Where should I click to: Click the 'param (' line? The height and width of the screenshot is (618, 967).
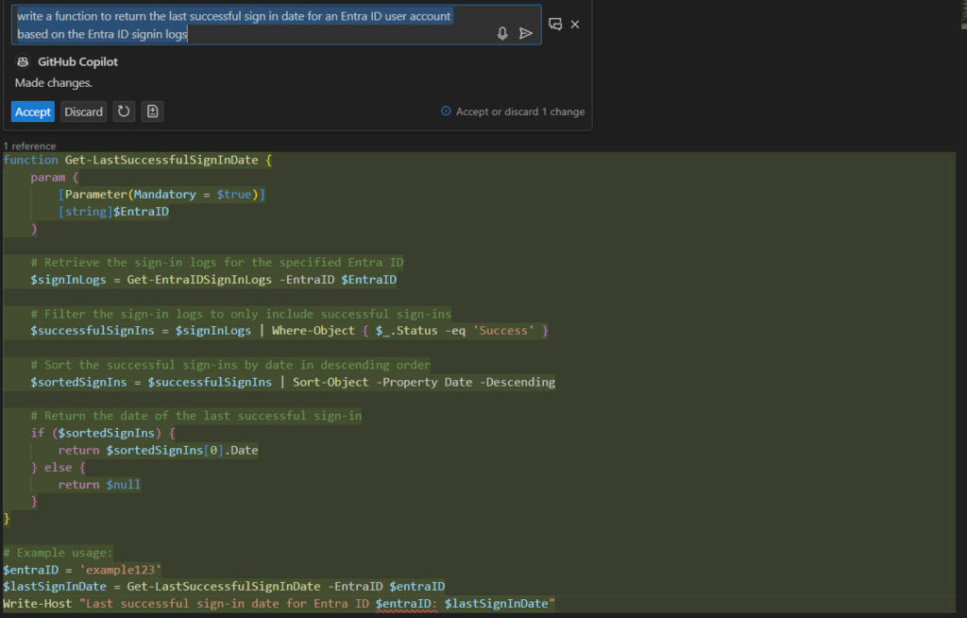pyautogui.click(x=55, y=178)
